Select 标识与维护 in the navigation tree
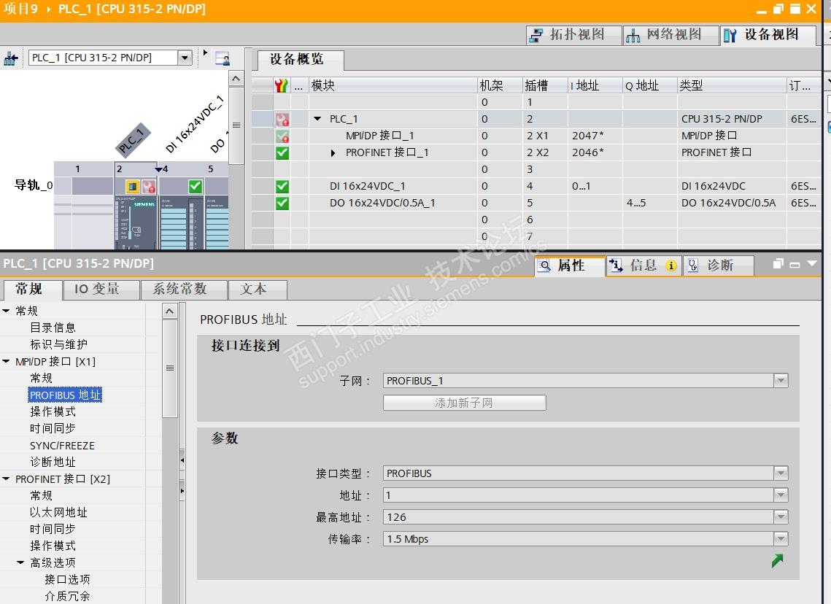This screenshot has height=604, width=831. pyautogui.click(x=58, y=344)
